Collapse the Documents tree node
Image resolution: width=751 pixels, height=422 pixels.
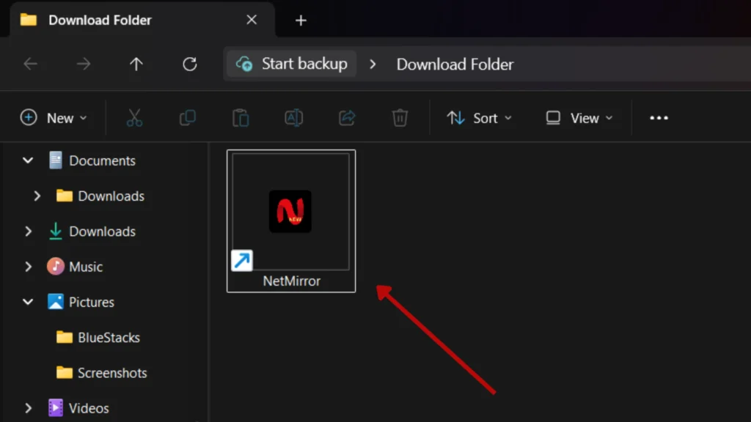tap(29, 160)
